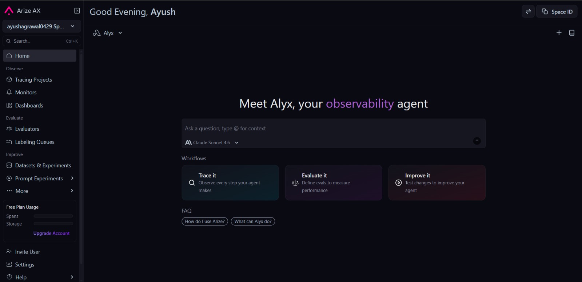Click the Spans usage progress bar
This screenshot has height=282, width=582.
click(x=53, y=216)
